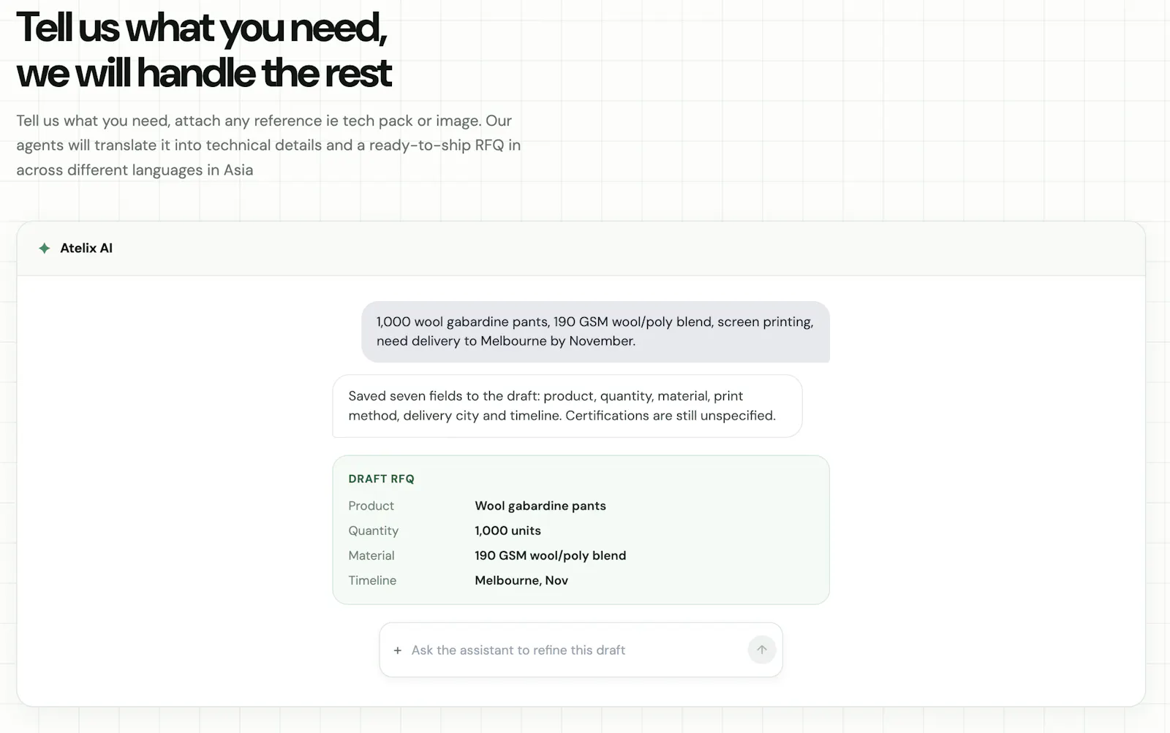Click the Atelix AI header label
The image size is (1170, 733).
coord(86,248)
